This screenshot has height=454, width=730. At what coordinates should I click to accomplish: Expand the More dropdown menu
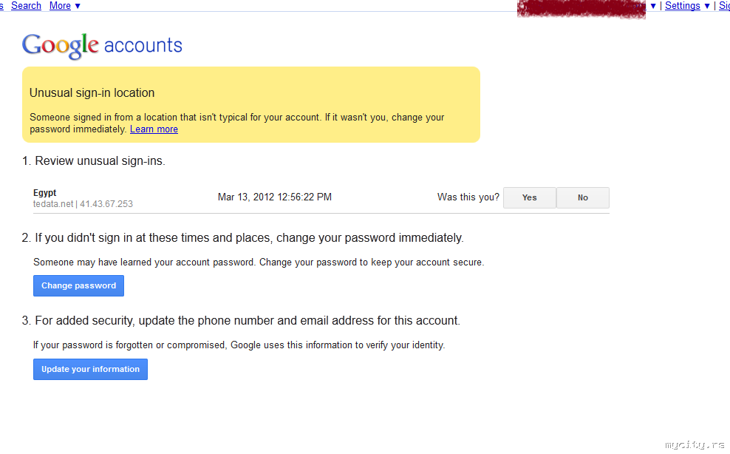tap(65, 6)
